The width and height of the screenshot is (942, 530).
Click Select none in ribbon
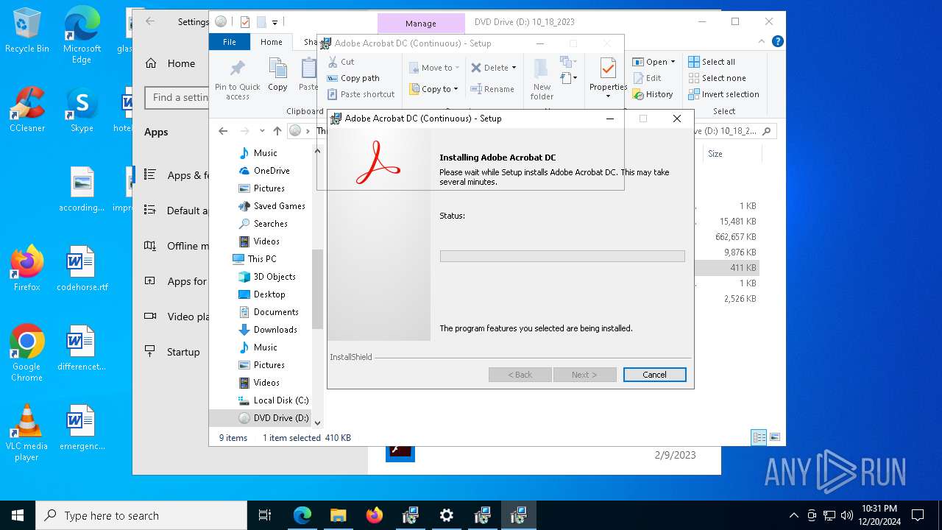717,78
